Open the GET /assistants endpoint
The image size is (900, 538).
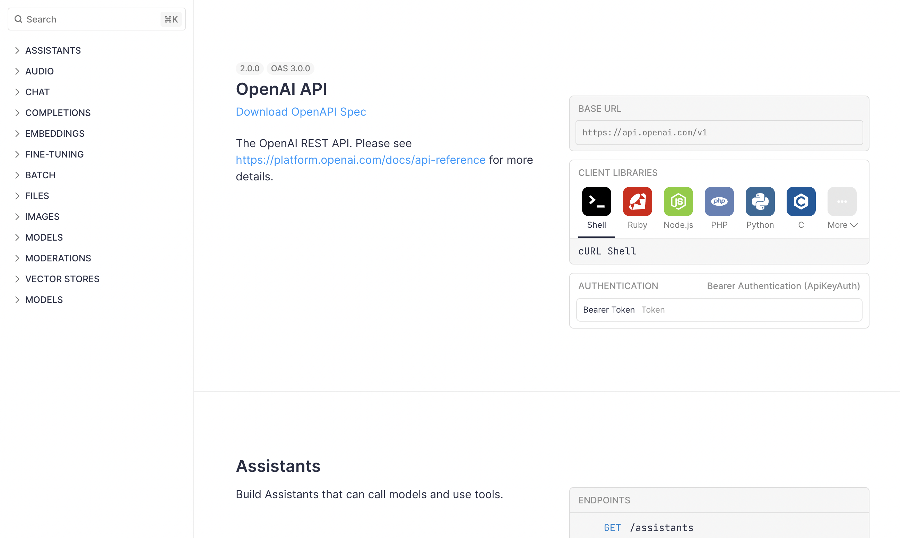point(648,528)
